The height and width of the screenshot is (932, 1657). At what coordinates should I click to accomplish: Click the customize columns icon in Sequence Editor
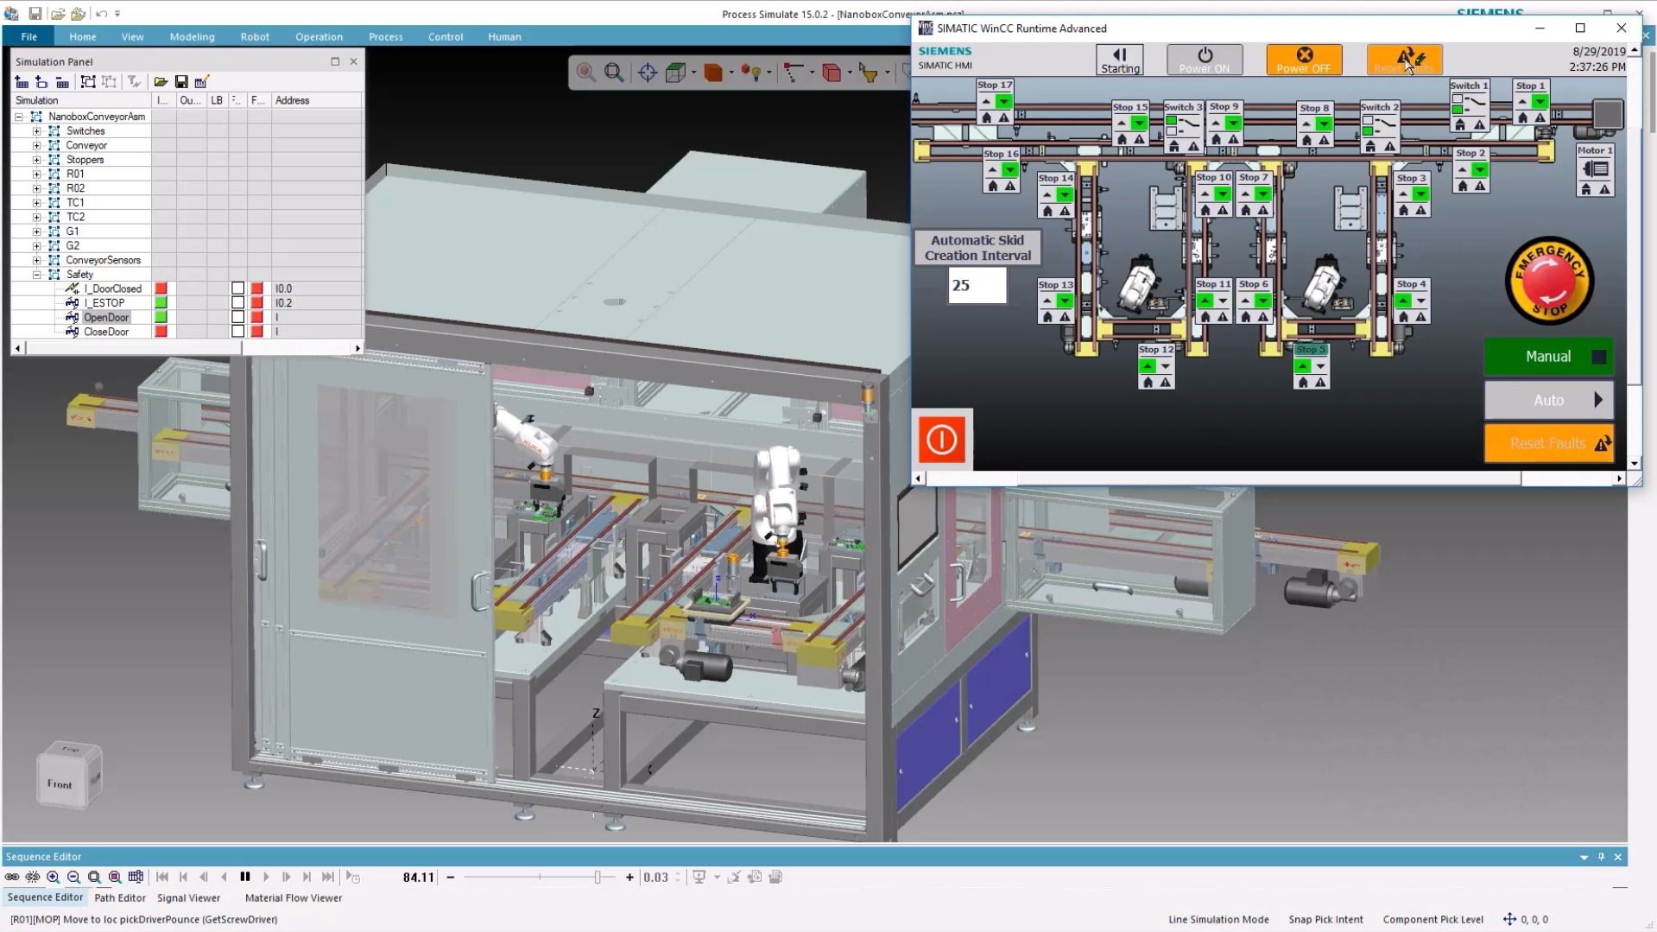click(136, 877)
